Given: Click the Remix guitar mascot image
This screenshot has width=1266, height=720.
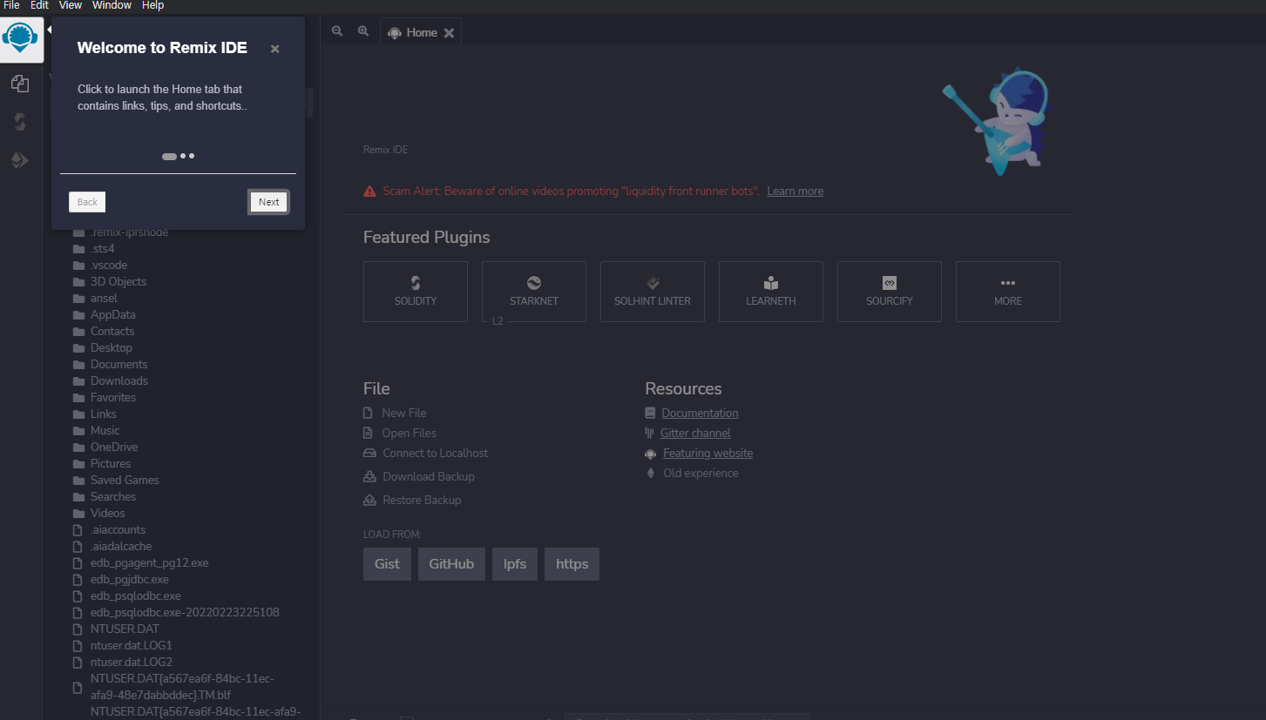Looking at the screenshot, I should (998, 120).
